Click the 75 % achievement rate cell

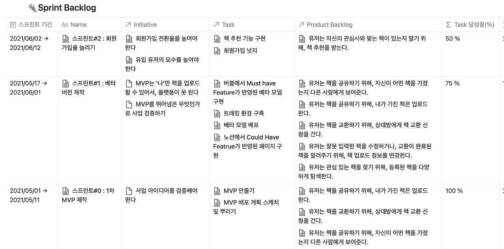452,84
